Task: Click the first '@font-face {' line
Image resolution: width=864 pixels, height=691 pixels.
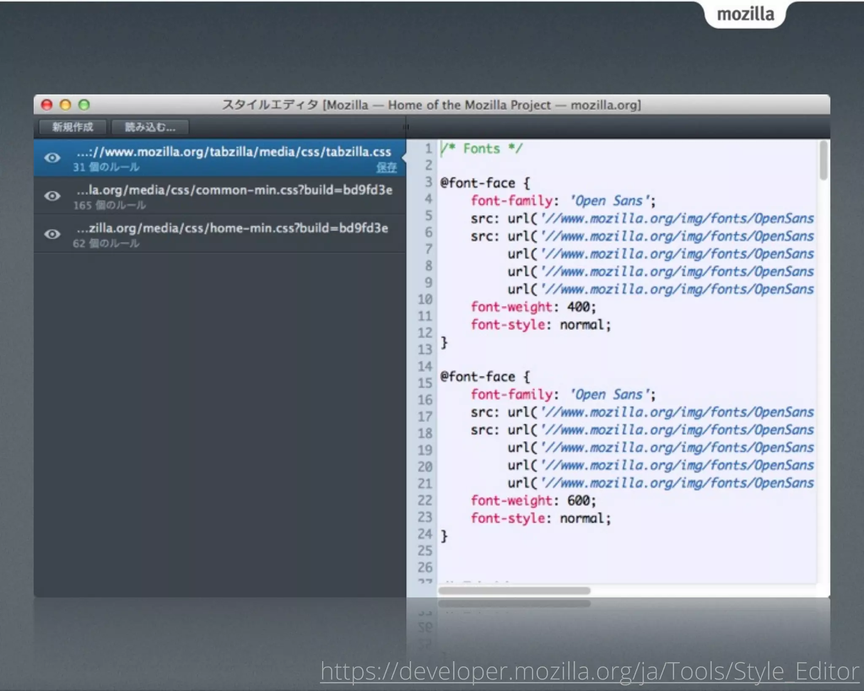Action: pos(485,183)
